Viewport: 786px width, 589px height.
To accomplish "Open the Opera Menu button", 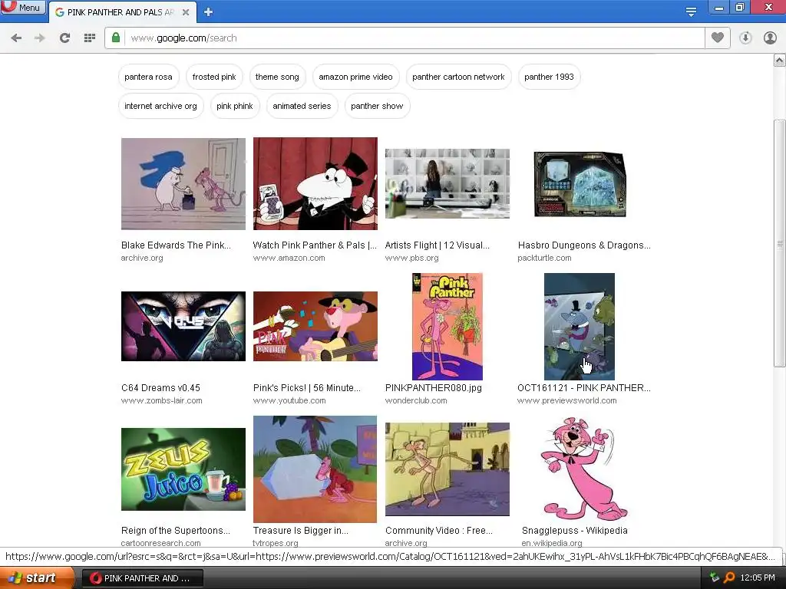I will click(23, 8).
